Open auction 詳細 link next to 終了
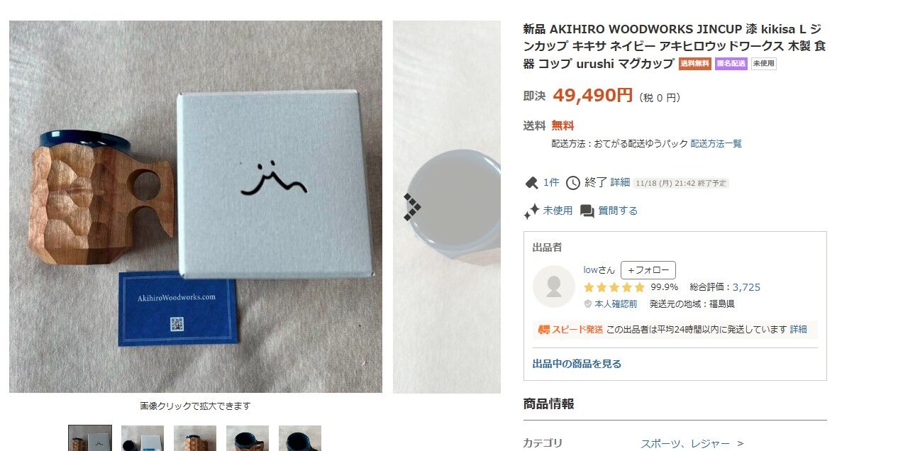The image size is (898, 451). tap(620, 182)
